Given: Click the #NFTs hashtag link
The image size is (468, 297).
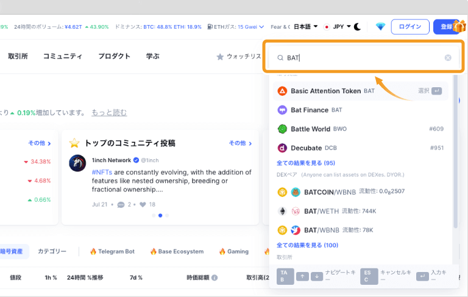Looking at the screenshot, I should point(102,173).
